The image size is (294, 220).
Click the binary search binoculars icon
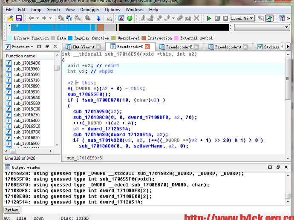78,18
